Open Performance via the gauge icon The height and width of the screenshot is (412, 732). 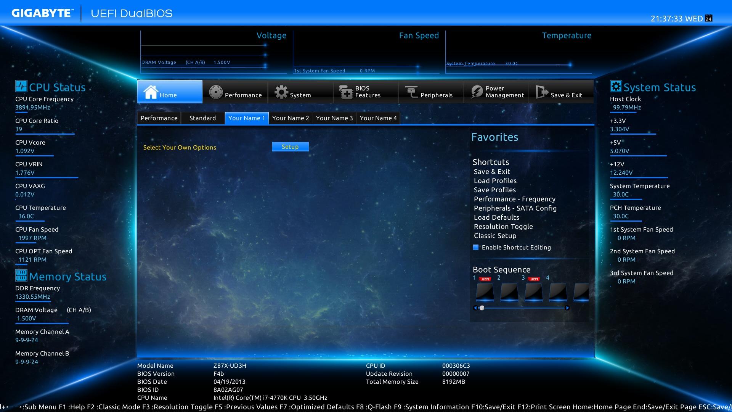pos(216,92)
